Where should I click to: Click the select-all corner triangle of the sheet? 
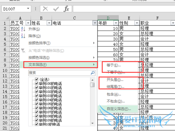coord(7,18)
